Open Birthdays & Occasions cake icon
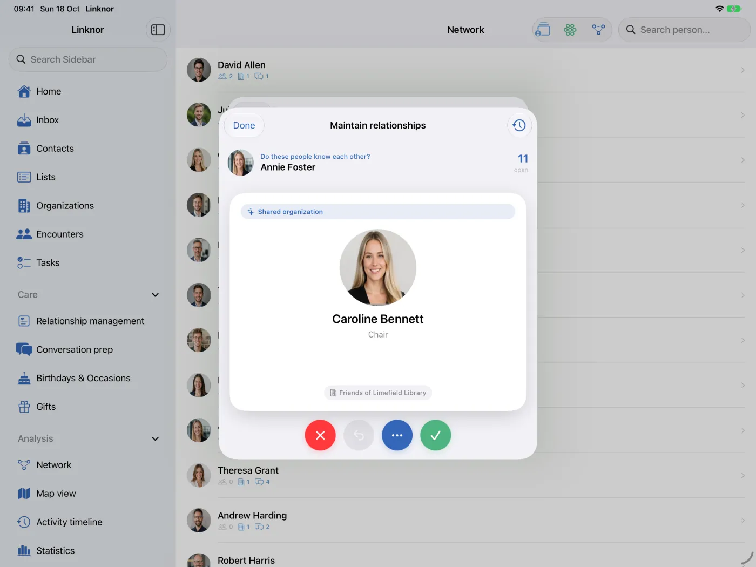This screenshot has width=756, height=567. [24, 378]
